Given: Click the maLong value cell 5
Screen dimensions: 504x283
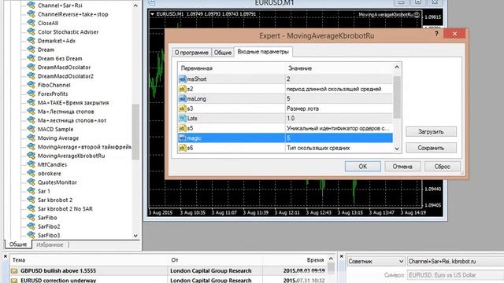Looking at the screenshot, I should pos(339,99).
